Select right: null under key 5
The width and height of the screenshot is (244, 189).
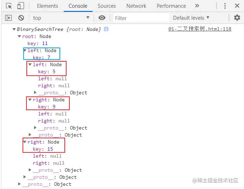tap(54, 86)
